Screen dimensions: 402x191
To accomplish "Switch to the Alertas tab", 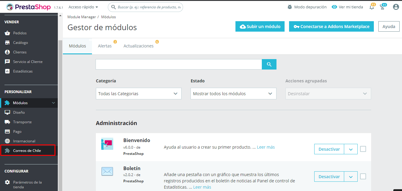I will coord(105,46).
